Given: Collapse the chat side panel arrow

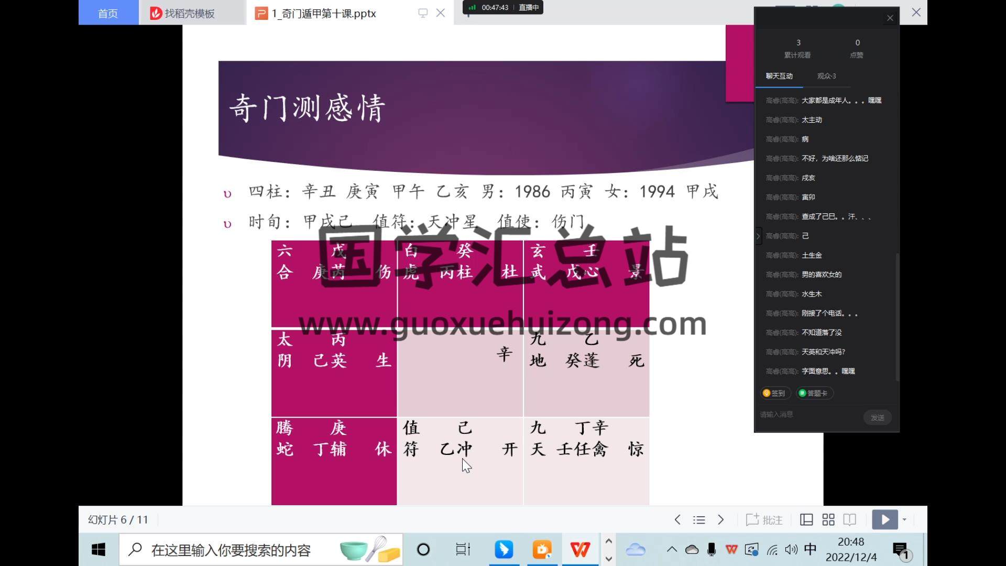Looking at the screenshot, I should click(x=758, y=236).
